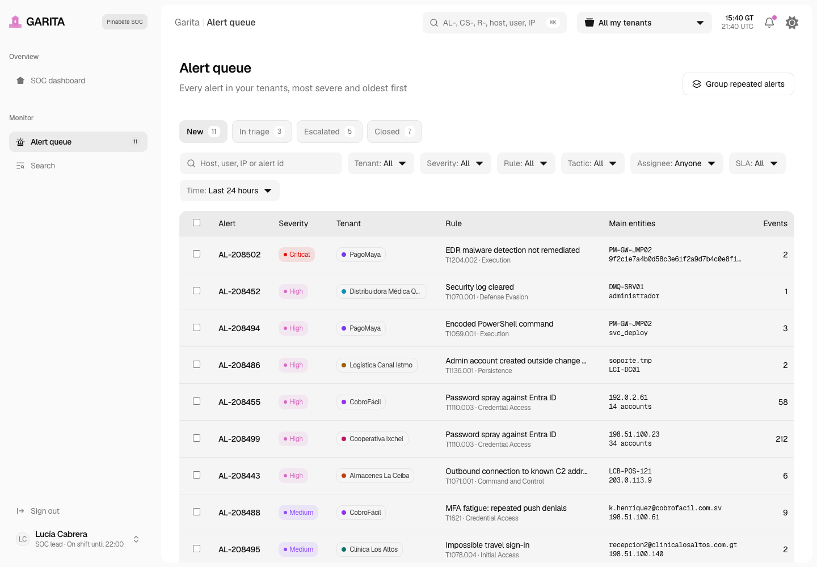Screen dimensions: 817x567
Task: Click the PagoMaya tenant chip on AL-208494
Action: 361,328
